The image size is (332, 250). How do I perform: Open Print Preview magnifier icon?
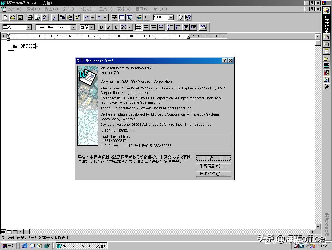[38, 18]
